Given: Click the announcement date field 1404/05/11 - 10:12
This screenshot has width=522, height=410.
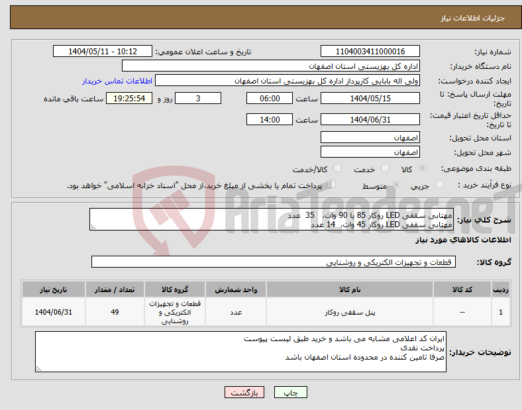Looking at the screenshot, I should click(103, 52).
